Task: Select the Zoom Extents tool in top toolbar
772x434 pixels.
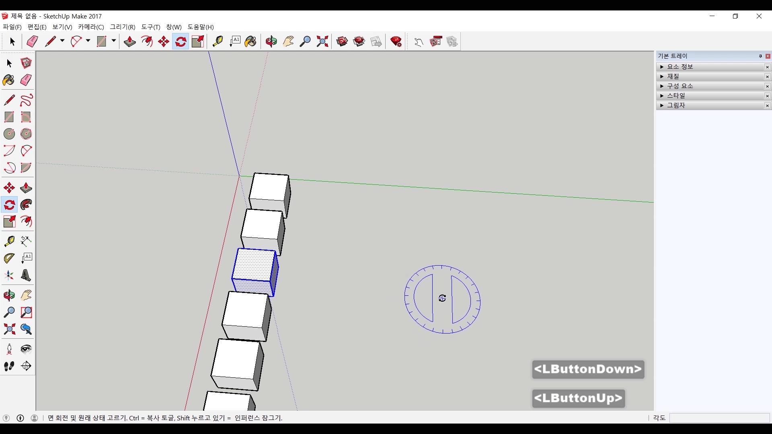Action: pyautogui.click(x=322, y=41)
